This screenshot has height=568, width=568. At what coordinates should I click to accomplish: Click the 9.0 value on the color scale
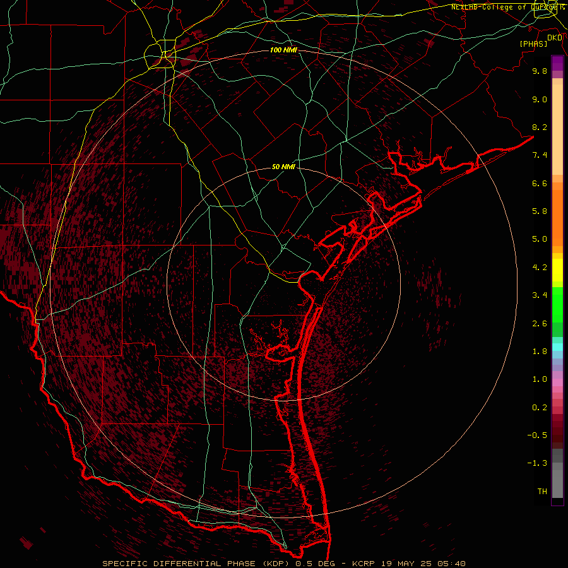tap(540, 99)
